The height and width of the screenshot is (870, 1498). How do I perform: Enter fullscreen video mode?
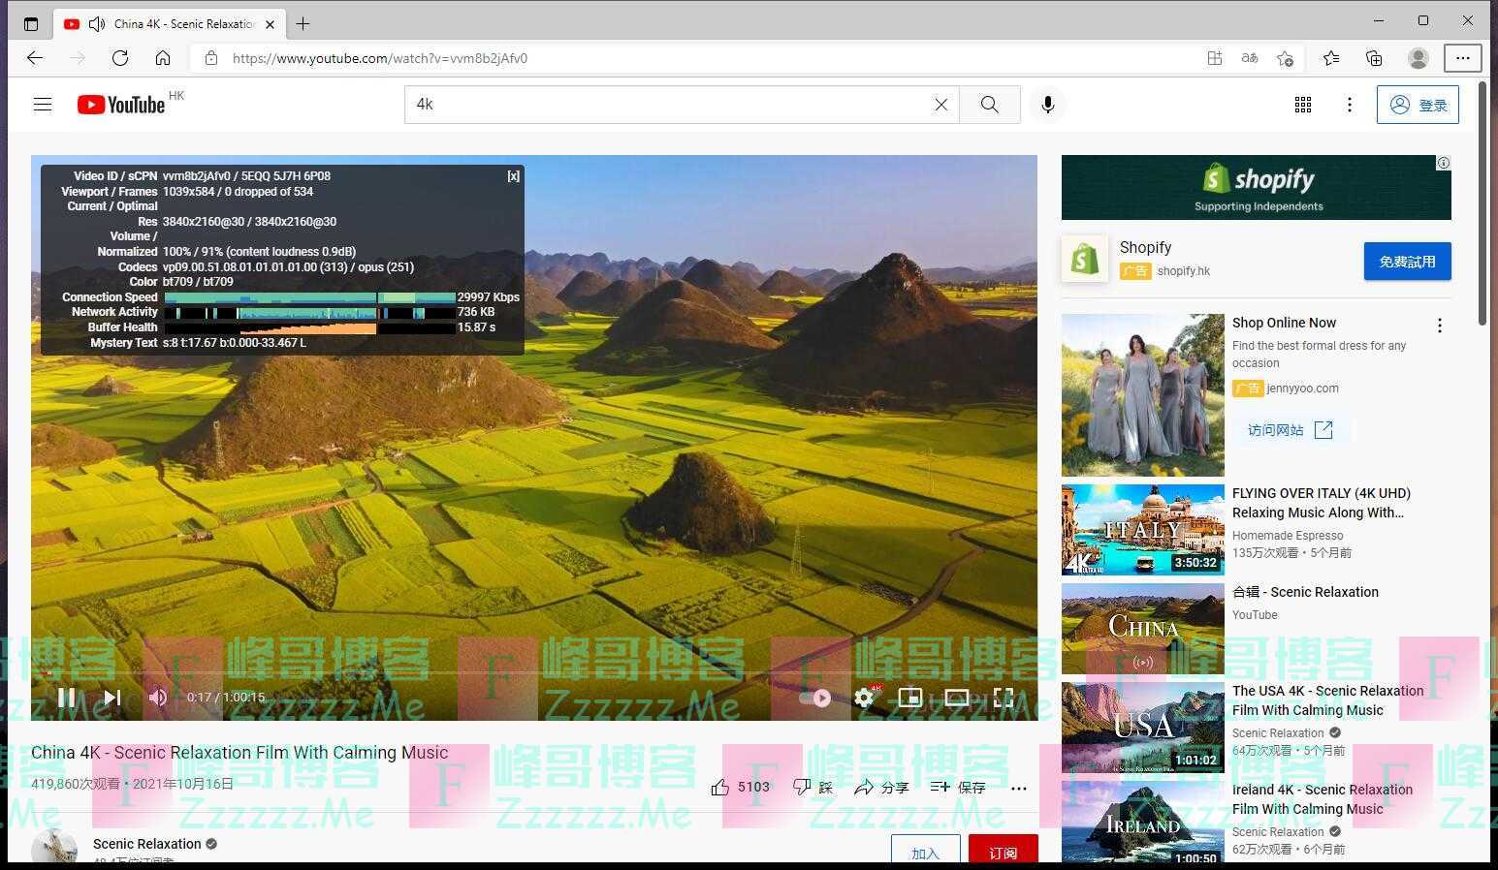1004,698
